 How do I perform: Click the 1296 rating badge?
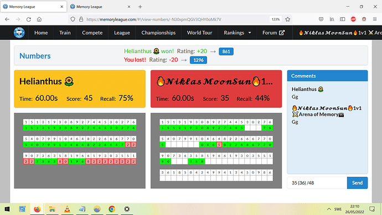tap(198, 60)
